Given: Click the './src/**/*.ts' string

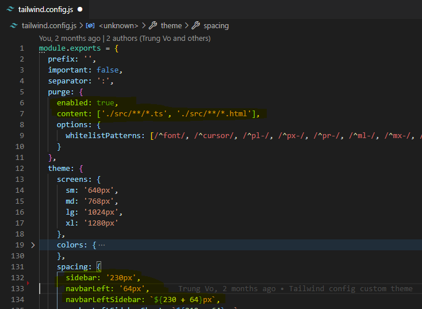Looking at the screenshot, I should click(x=134, y=114).
